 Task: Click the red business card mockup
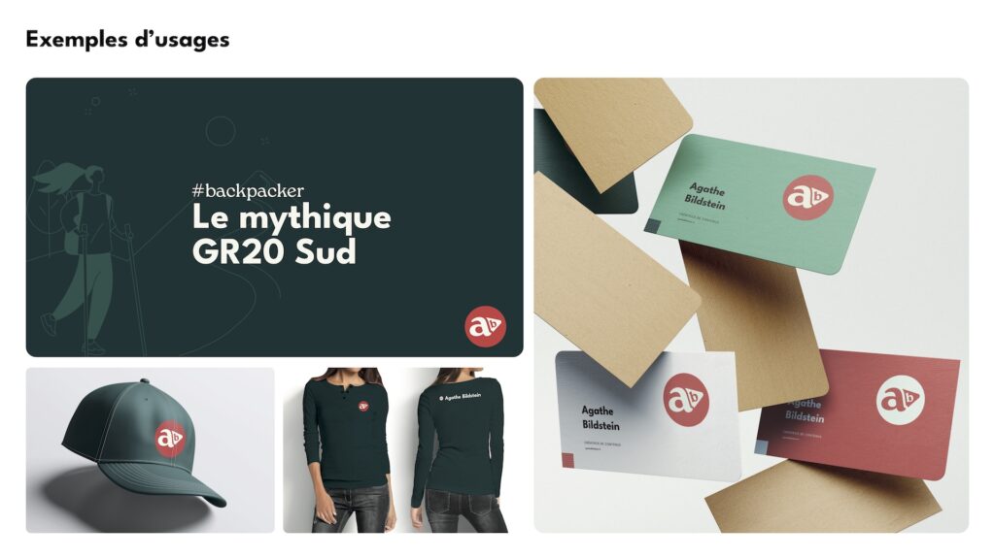[858, 411]
